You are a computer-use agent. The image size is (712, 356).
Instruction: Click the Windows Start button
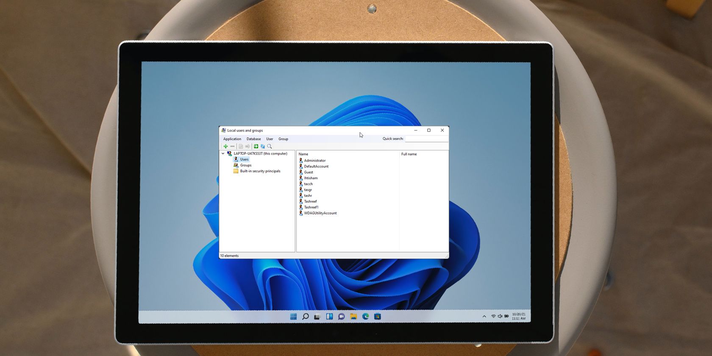pos(293,317)
